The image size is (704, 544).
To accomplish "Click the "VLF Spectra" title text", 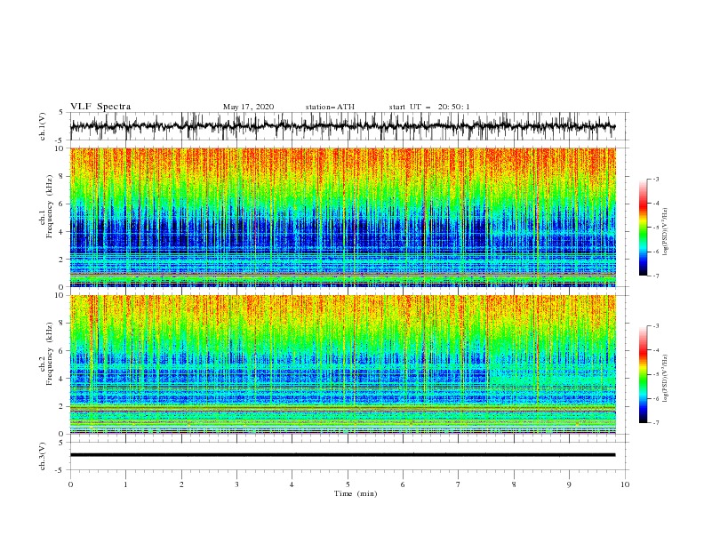I will pyautogui.click(x=100, y=107).
